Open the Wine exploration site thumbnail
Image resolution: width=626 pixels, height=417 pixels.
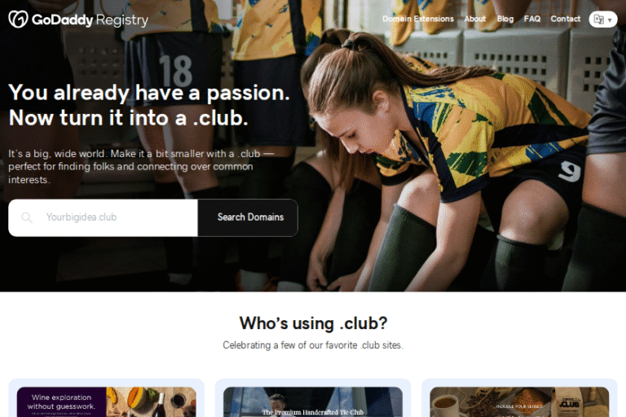[x=106, y=402]
